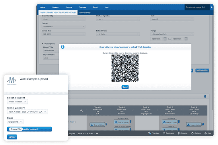Image resolution: width=218 pixels, height=145 pixels.
Task: Click the key search icon in table header
Action: pyautogui.click(x=82, y=111)
